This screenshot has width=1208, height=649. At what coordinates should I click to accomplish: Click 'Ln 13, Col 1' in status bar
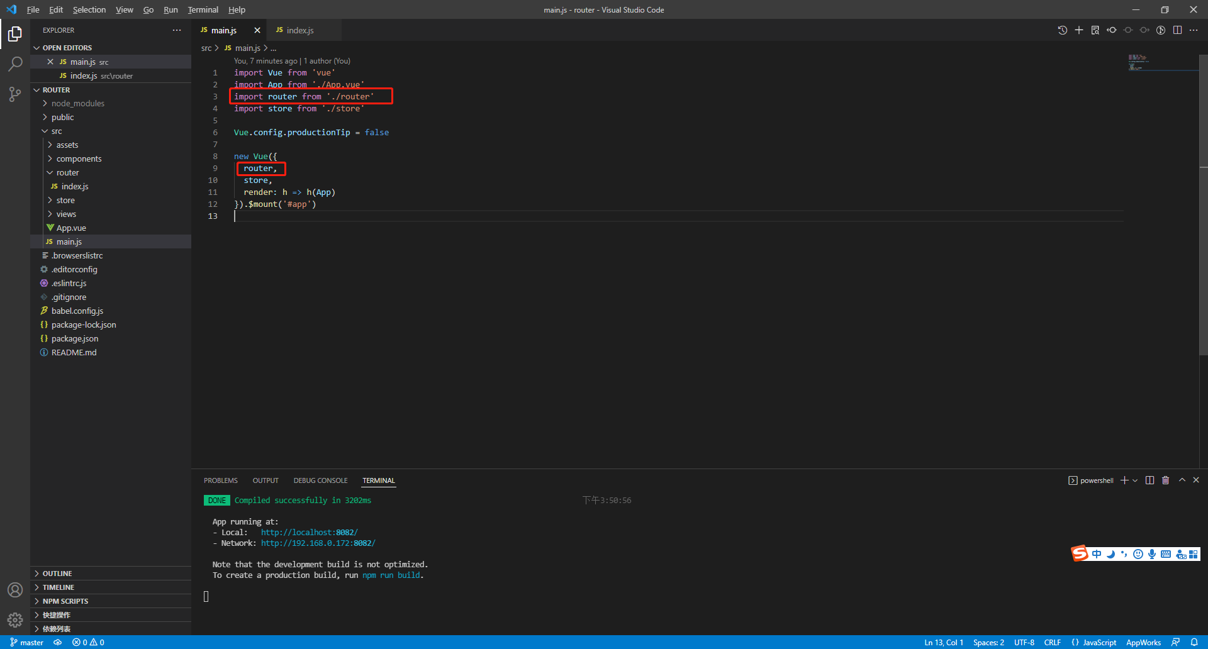coord(944,642)
